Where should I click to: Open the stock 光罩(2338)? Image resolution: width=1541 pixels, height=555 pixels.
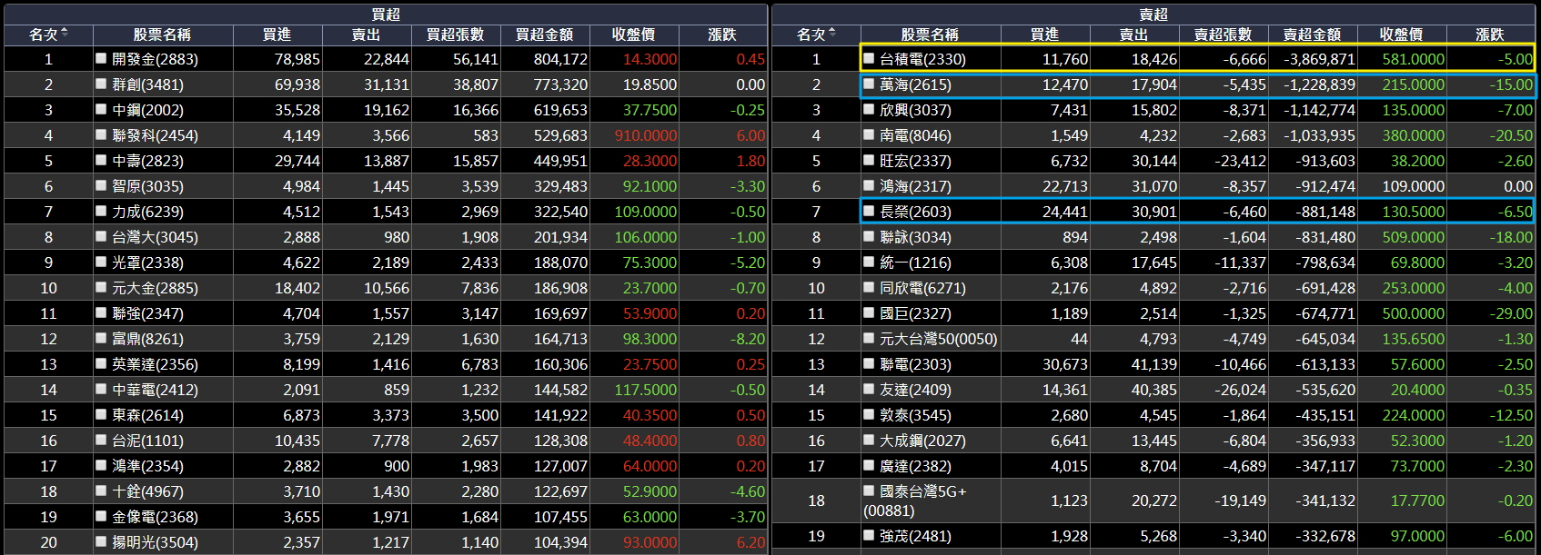click(147, 263)
